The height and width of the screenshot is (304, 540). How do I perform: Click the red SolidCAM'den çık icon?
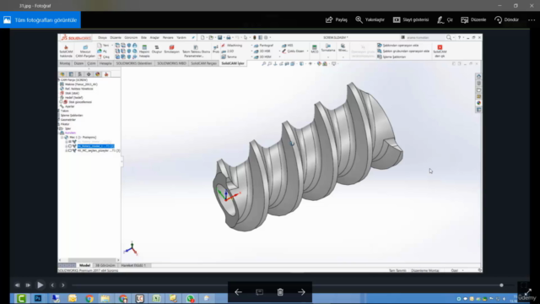440,47
